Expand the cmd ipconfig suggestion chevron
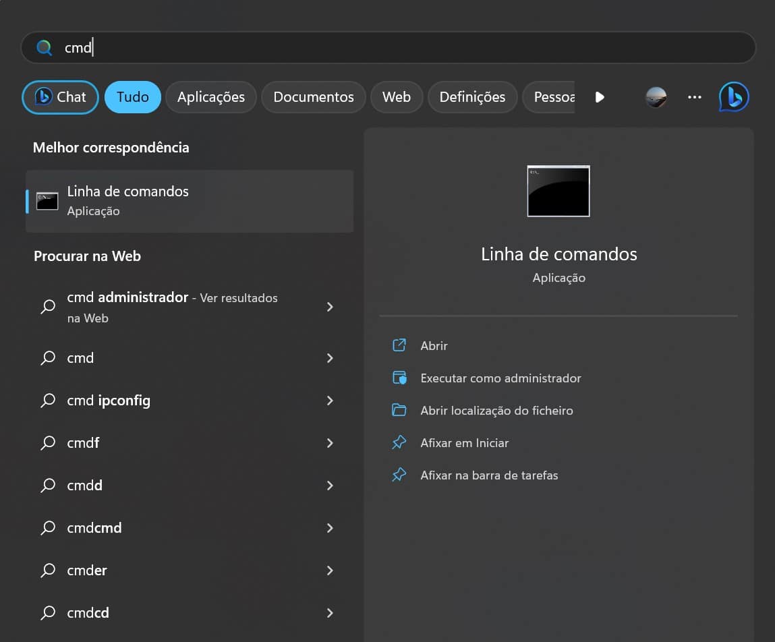Screen dimensions: 775x642 (x=330, y=401)
